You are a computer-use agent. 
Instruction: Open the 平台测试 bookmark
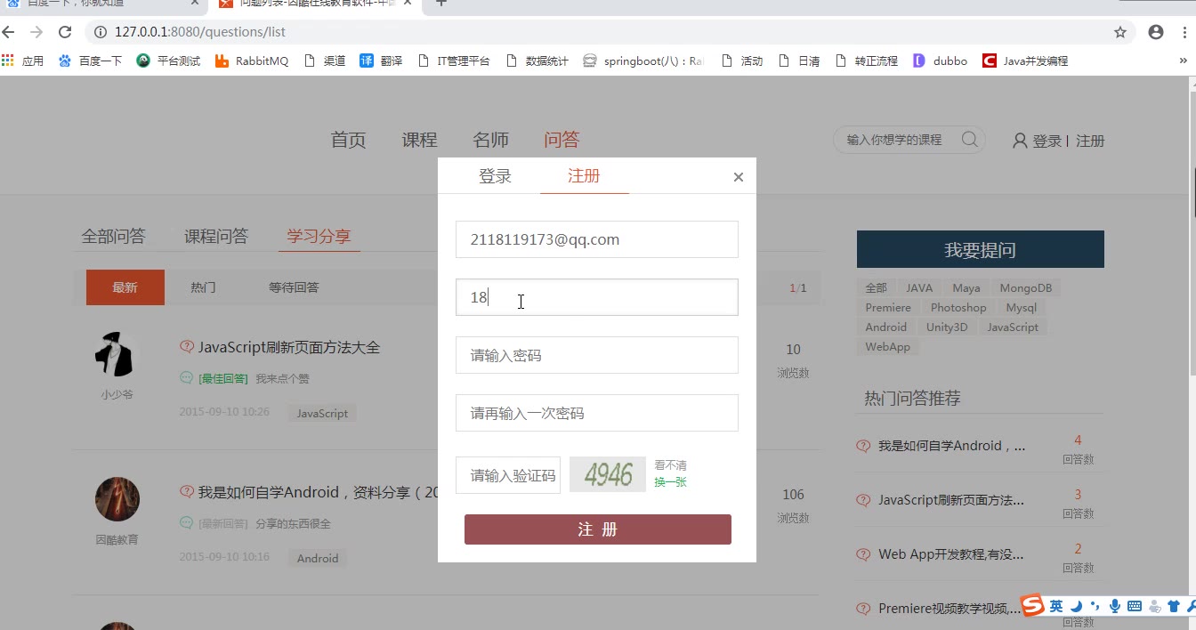tap(168, 61)
